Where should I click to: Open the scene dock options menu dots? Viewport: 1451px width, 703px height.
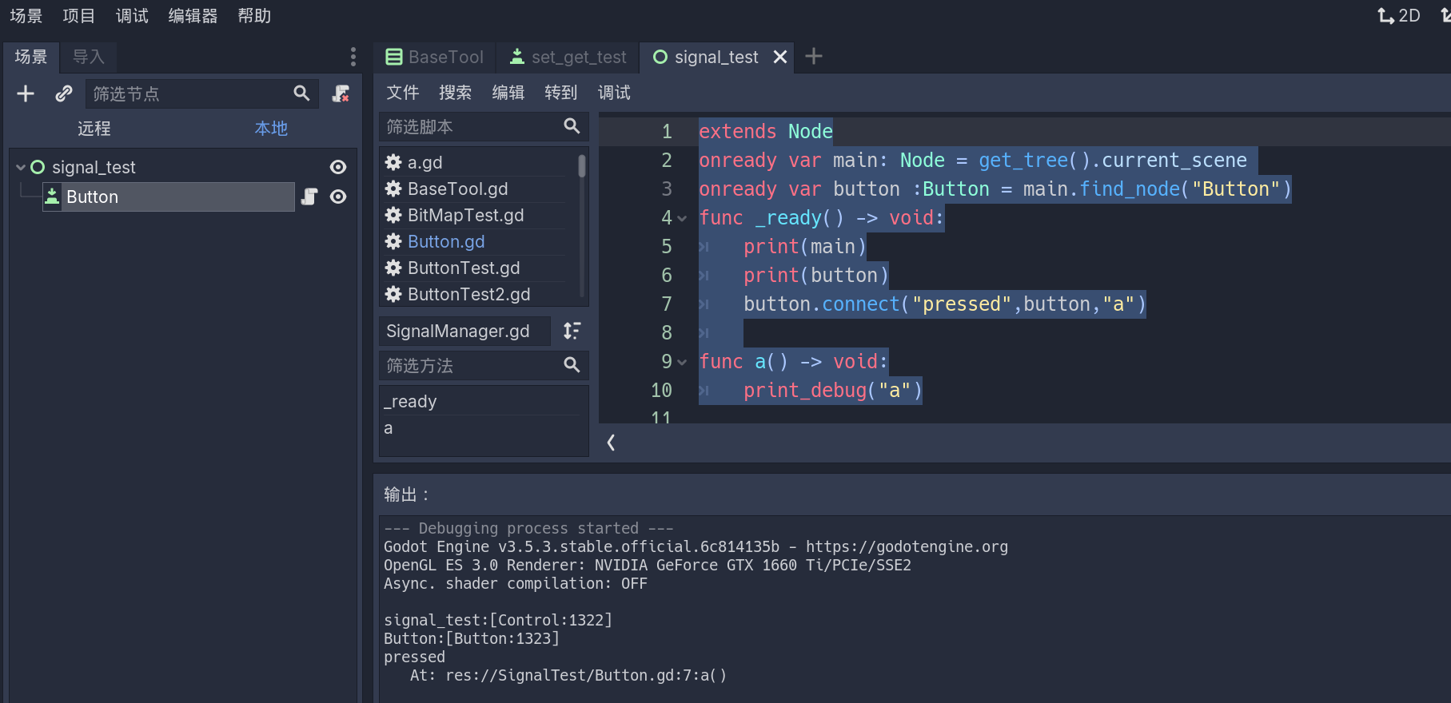[353, 57]
